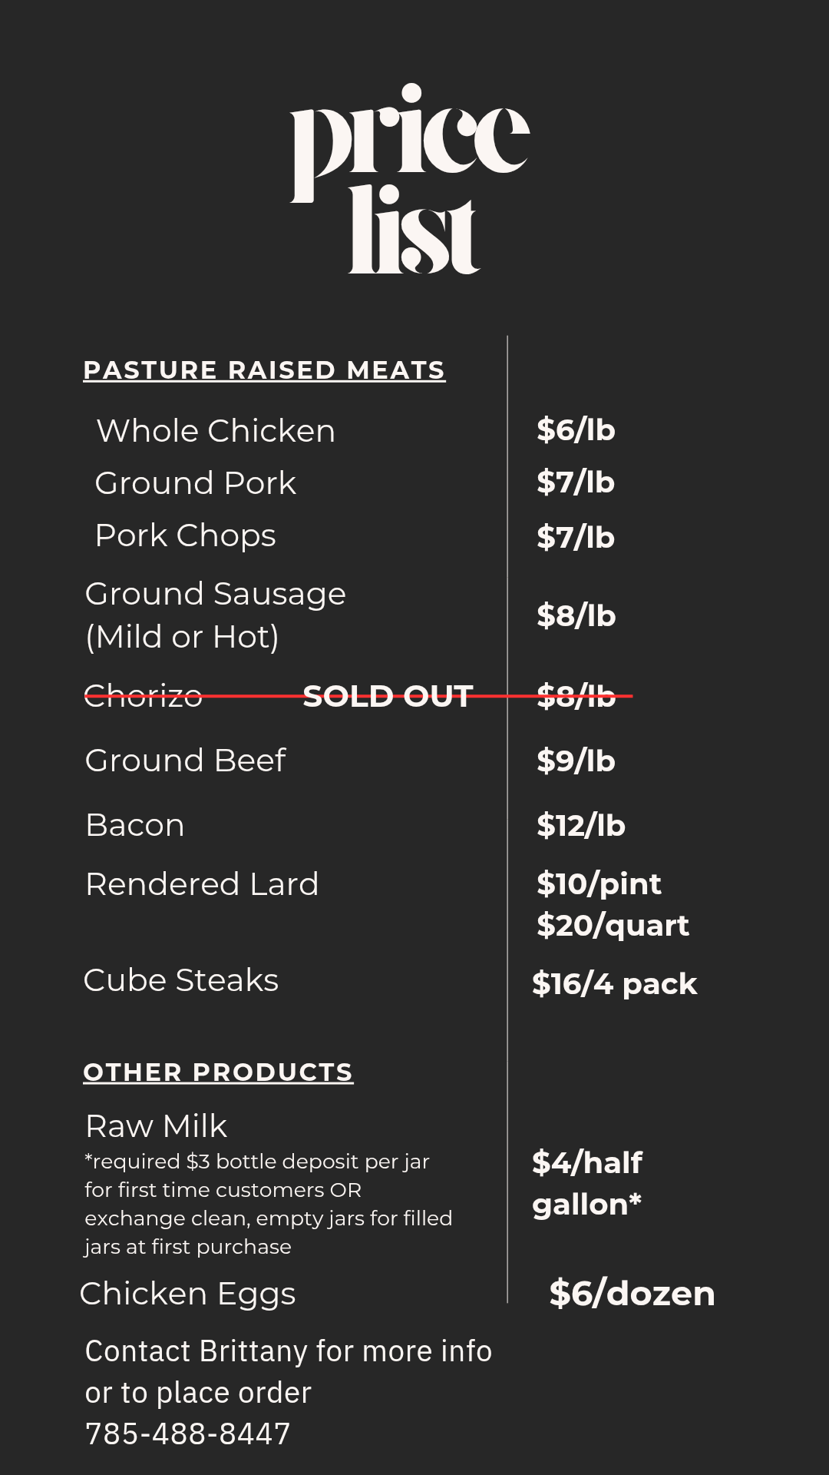Click the Ground Pork label

click(195, 483)
